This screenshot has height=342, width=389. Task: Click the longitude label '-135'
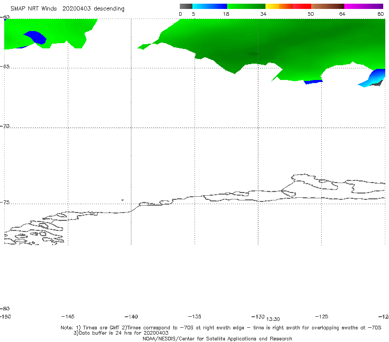pyautogui.click(x=194, y=317)
